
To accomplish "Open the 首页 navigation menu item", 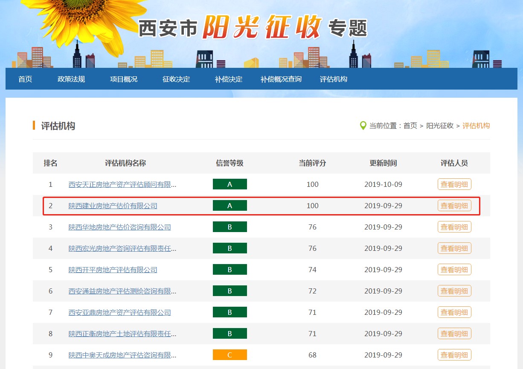I will point(25,79).
